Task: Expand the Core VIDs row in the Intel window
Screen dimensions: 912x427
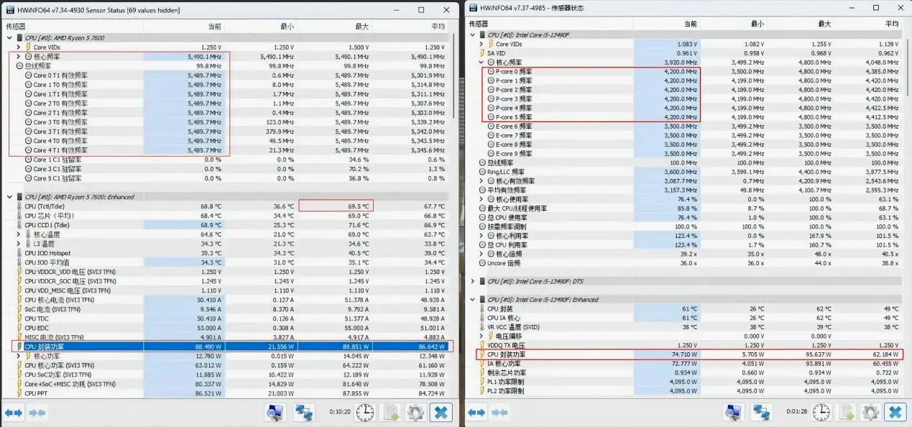Action: click(x=482, y=44)
